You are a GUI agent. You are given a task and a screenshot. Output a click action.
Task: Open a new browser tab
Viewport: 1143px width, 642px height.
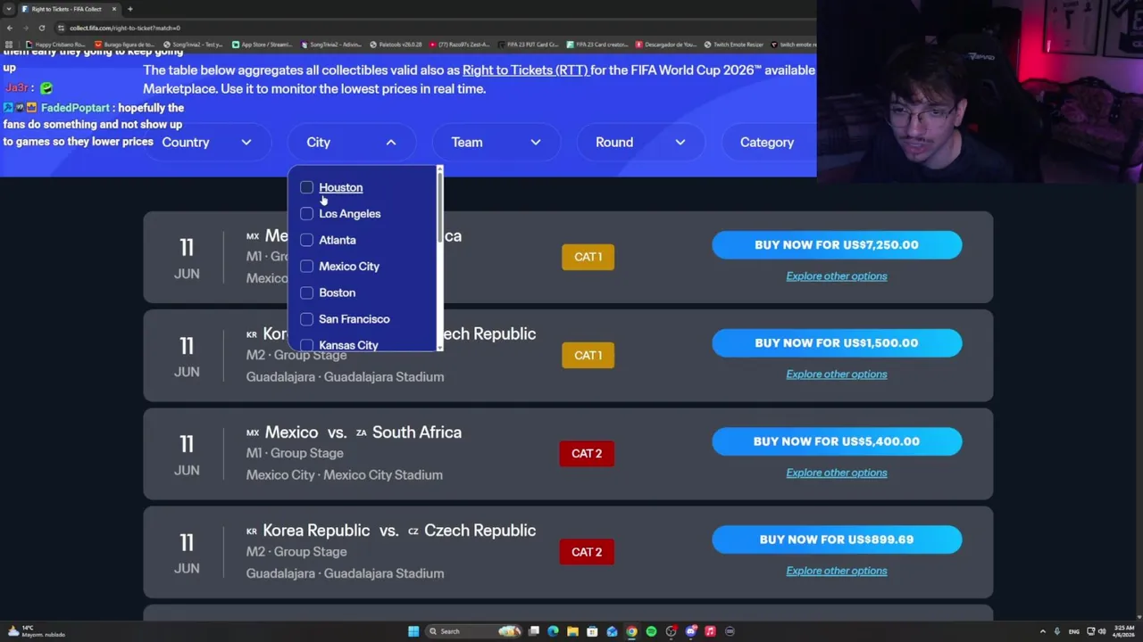pos(129,9)
